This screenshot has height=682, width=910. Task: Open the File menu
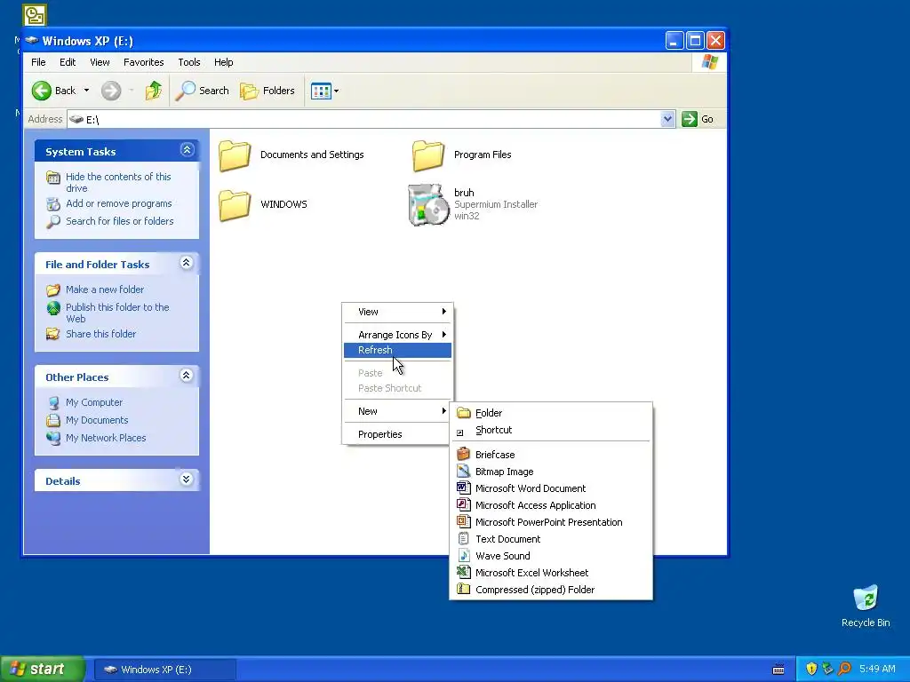(38, 62)
